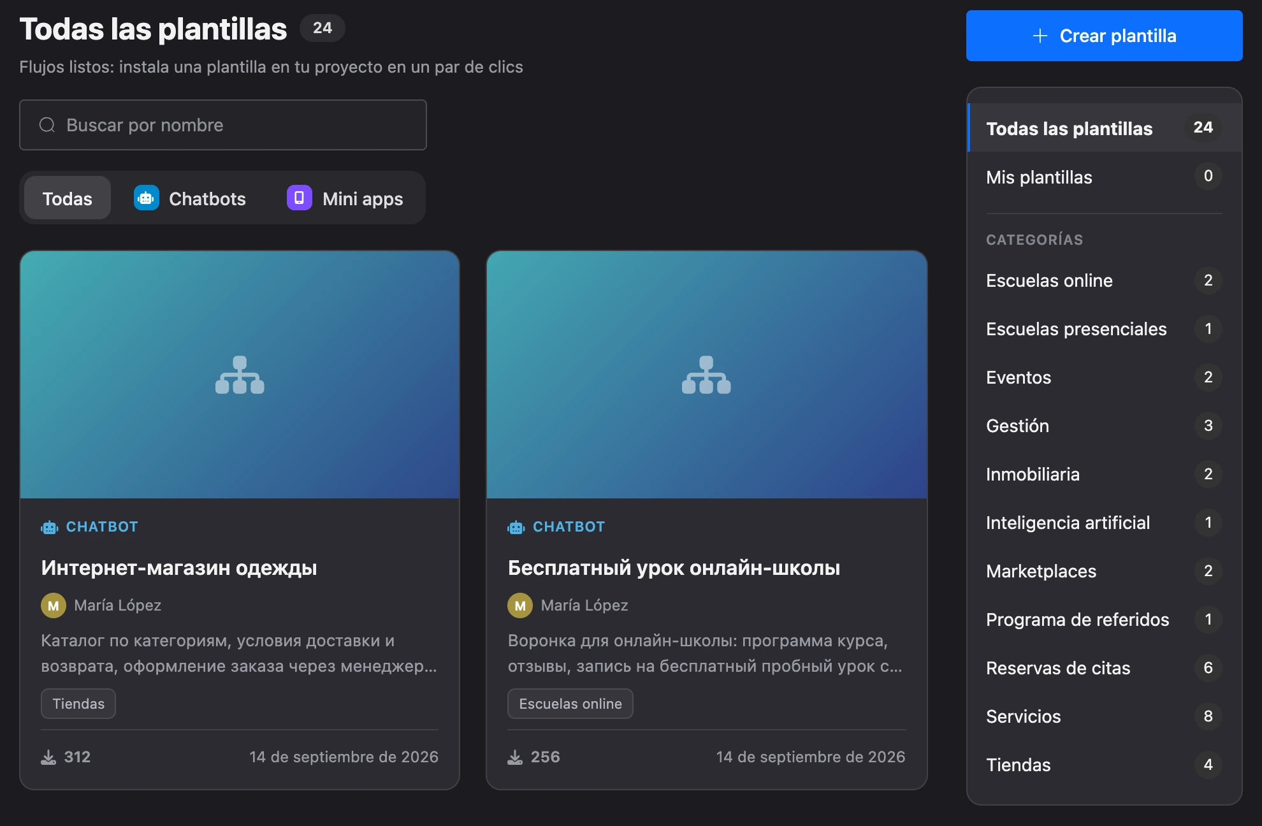Filter by Reservas de citas category
The width and height of the screenshot is (1262, 826).
click(1104, 668)
